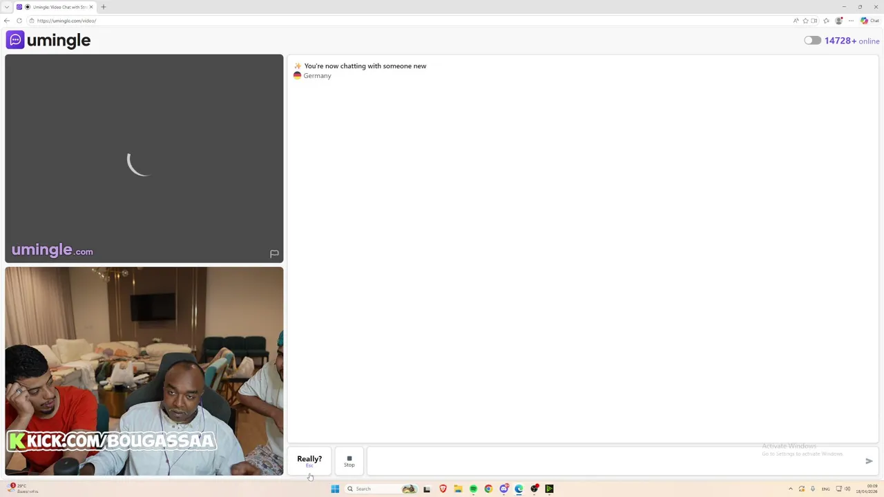884x497 pixels.
Task: Stop the chat with Stop button
Action: [x=349, y=460]
